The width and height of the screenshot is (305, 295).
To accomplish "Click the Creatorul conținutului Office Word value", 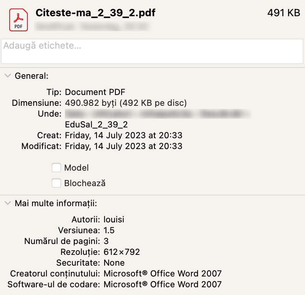I will point(163,274).
